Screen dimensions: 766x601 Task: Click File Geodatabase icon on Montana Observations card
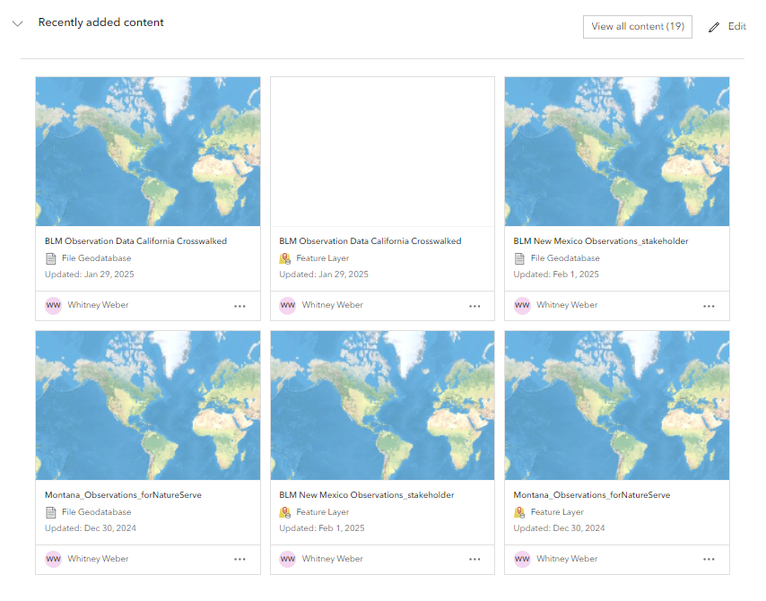tap(51, 512)
